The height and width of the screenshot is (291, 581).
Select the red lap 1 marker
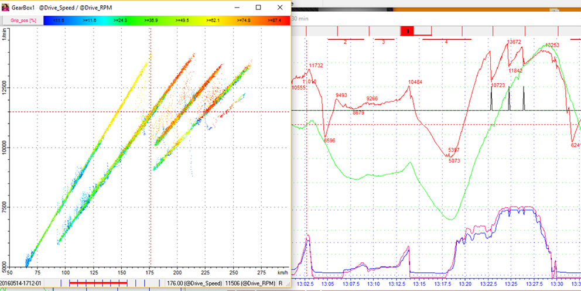(x=408, y=31)
